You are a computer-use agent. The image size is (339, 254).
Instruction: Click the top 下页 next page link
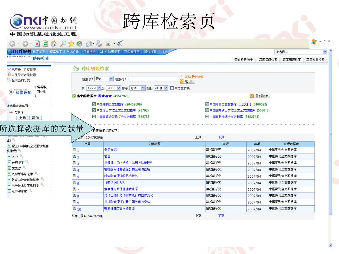(x=221, y=137)
